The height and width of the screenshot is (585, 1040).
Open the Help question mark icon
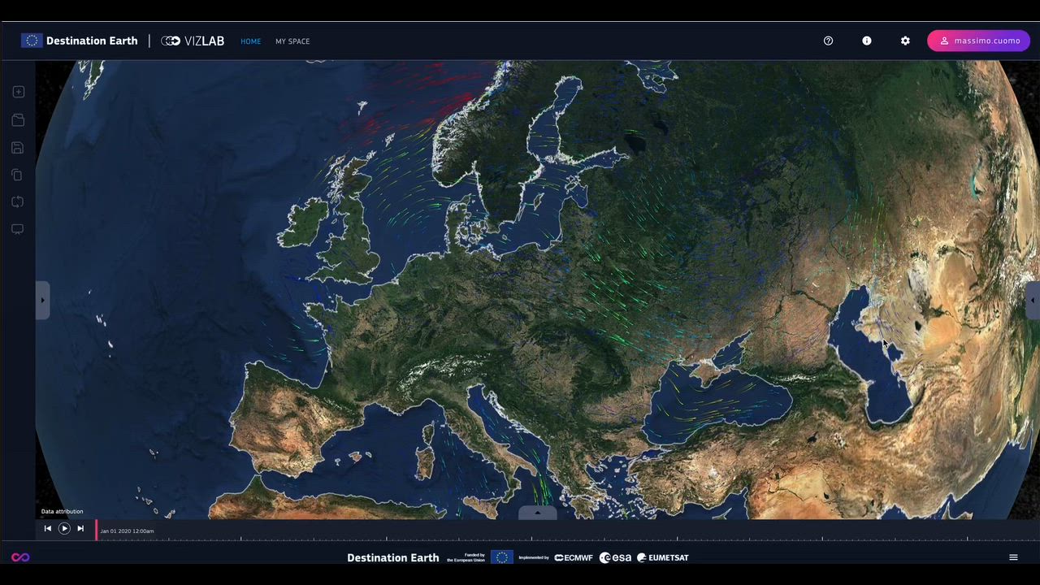pos(828,41)
